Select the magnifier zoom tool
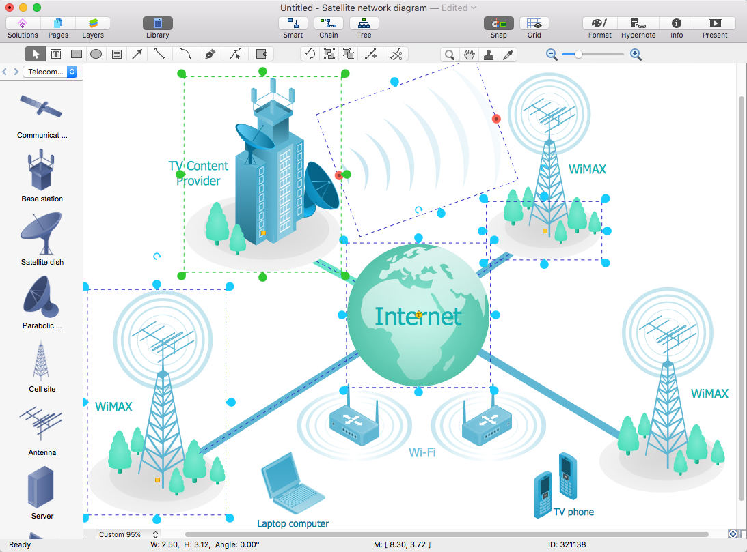747x552 pixels. pos(449,55)
